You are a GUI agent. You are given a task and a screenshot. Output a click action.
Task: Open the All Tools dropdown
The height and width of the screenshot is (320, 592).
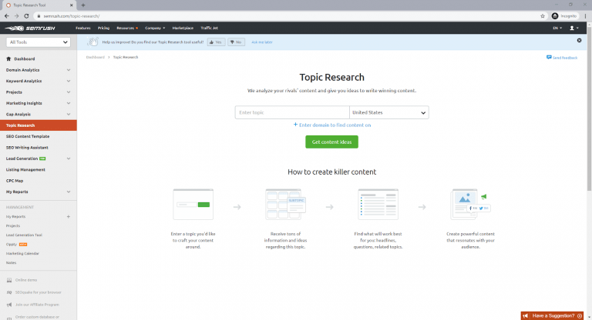coord(38,42)
